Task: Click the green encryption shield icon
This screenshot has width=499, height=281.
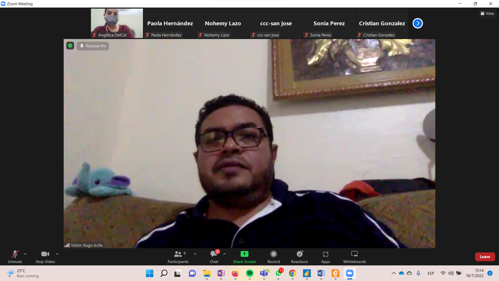Action: [70, 46]
